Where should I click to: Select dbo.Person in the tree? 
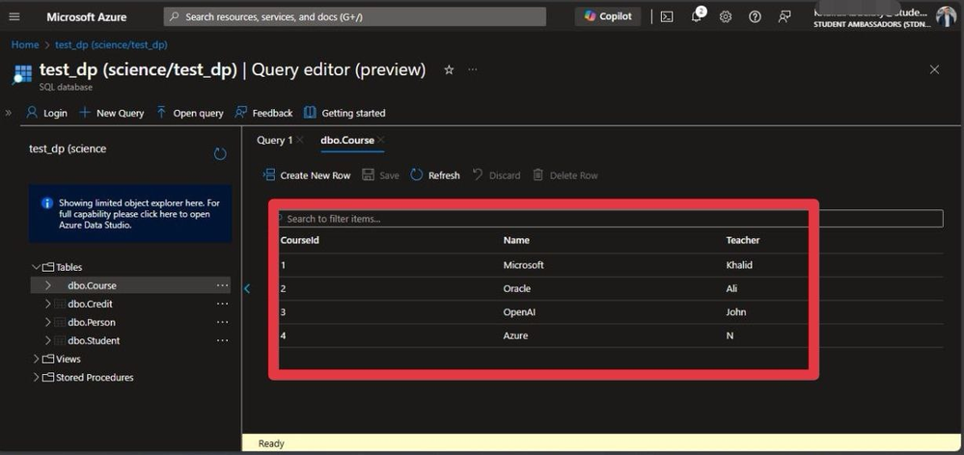point(92,322)
